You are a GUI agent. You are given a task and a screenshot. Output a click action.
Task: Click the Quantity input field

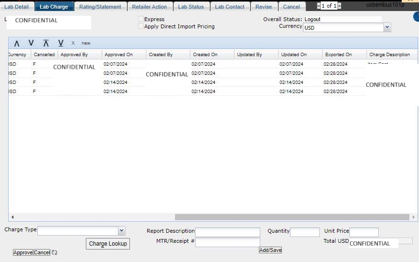tap(305, 232)
